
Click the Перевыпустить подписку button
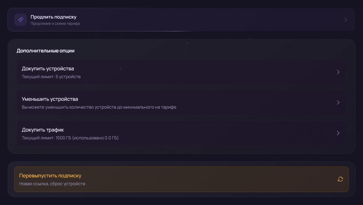pyautogui.click(x=181, y=179)
